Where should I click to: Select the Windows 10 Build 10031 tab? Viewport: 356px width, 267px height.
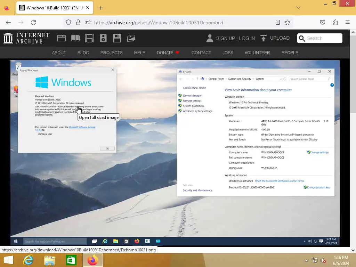[x=55, y=8]
